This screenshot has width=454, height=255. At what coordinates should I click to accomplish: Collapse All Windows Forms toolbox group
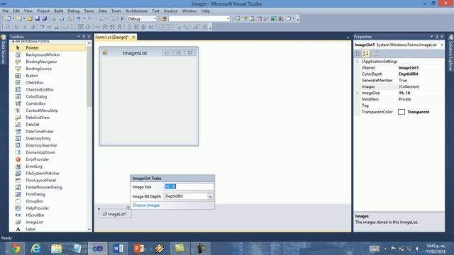coord(13,41)
